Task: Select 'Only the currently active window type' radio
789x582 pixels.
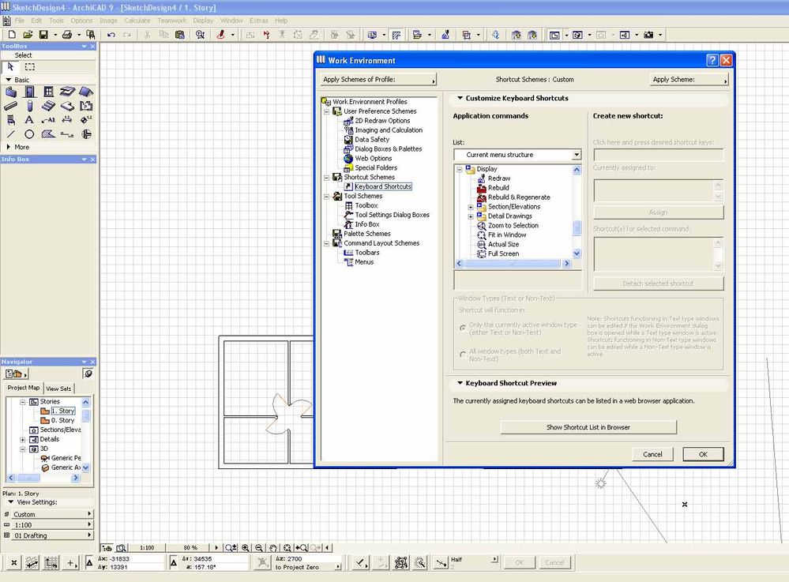Action: click(463, 328)
